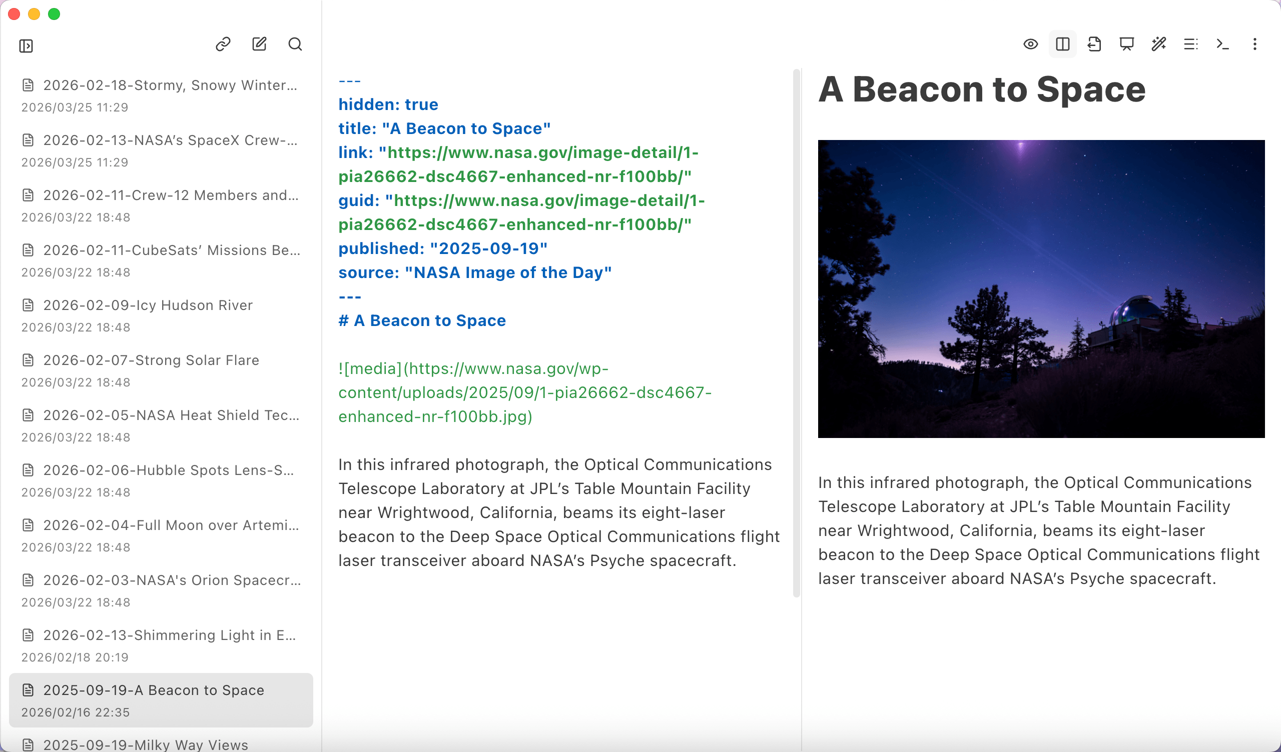Click the editor pane vertical scrollbar
The height and width of the screenshot is (752, 1281).
[796, 333]
